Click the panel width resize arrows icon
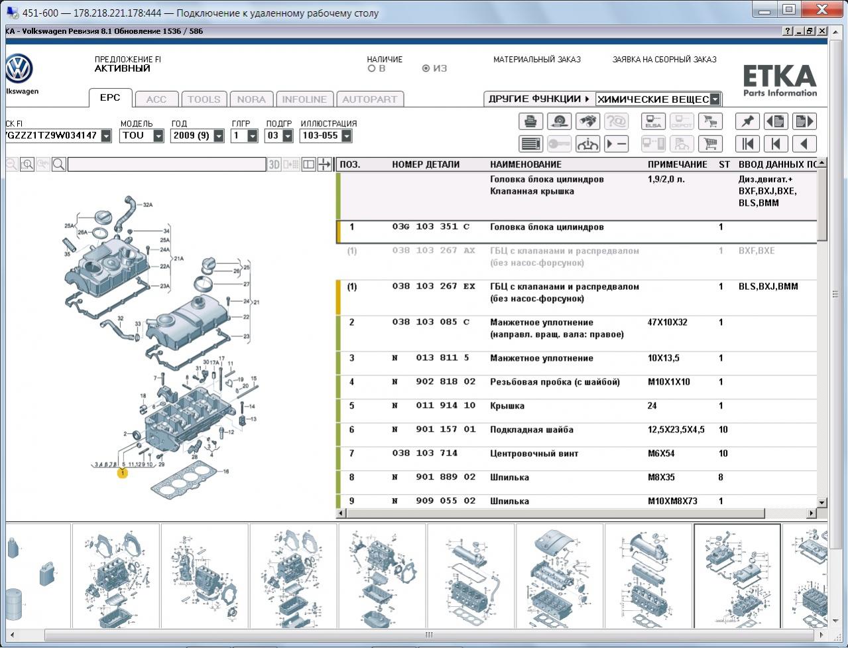 325,164
